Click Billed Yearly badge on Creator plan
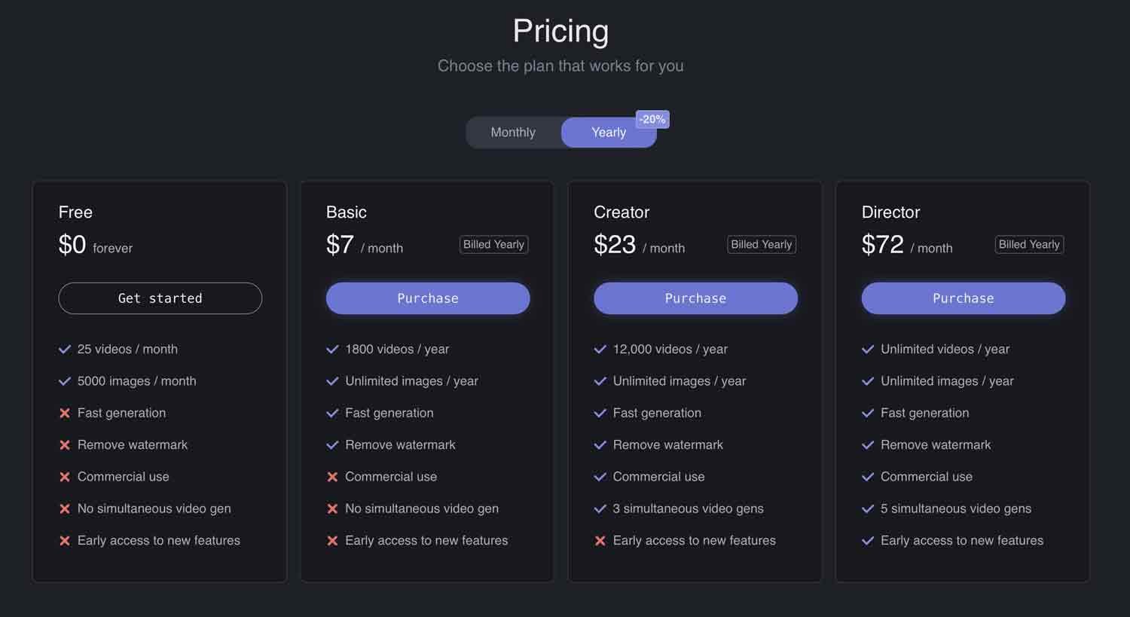 click(761, 245)
